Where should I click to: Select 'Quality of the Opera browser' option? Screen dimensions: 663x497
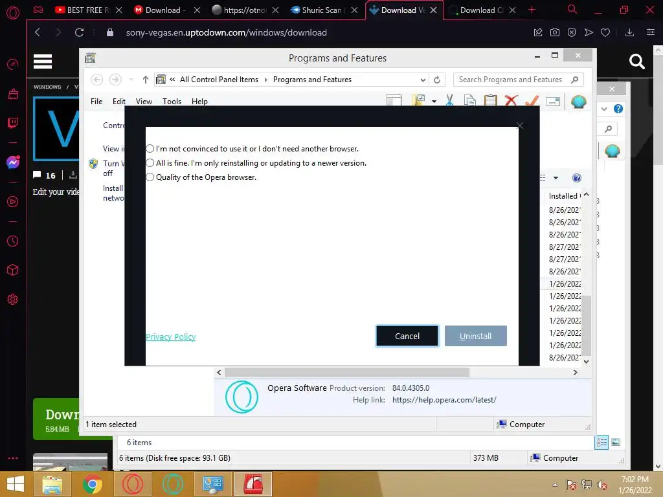(150, 177)
